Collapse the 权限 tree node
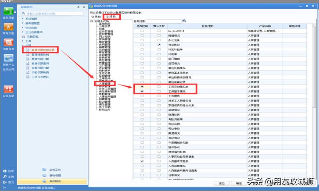Image resolution: width=319 pixels, height=191 pixels. [x=22, y=45]
